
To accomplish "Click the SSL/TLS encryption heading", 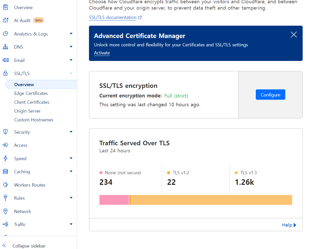I will pyautogui.click(x=128, y=86).
